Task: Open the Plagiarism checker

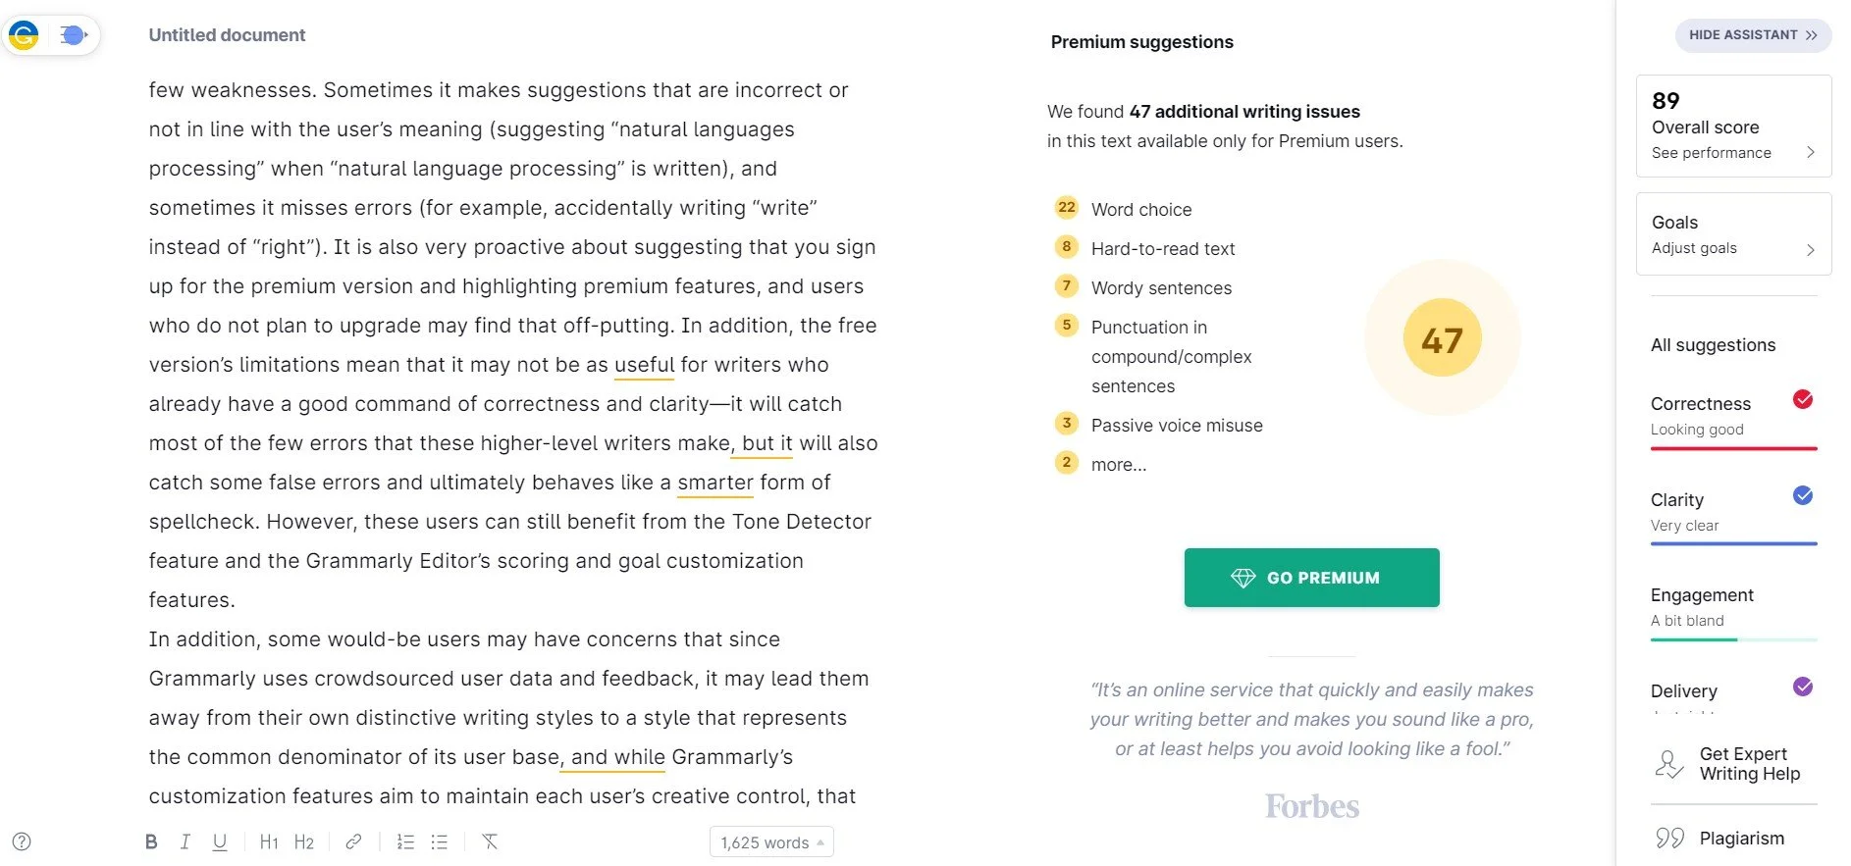Action: point(1741,839)
